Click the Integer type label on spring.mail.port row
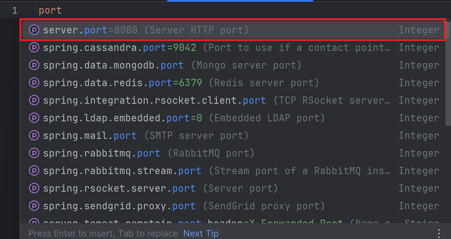 [419, 136]
